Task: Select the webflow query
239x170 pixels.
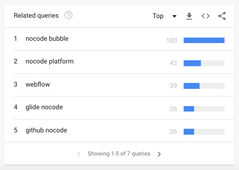Action: pyautogui.click(x=38, y=84)
